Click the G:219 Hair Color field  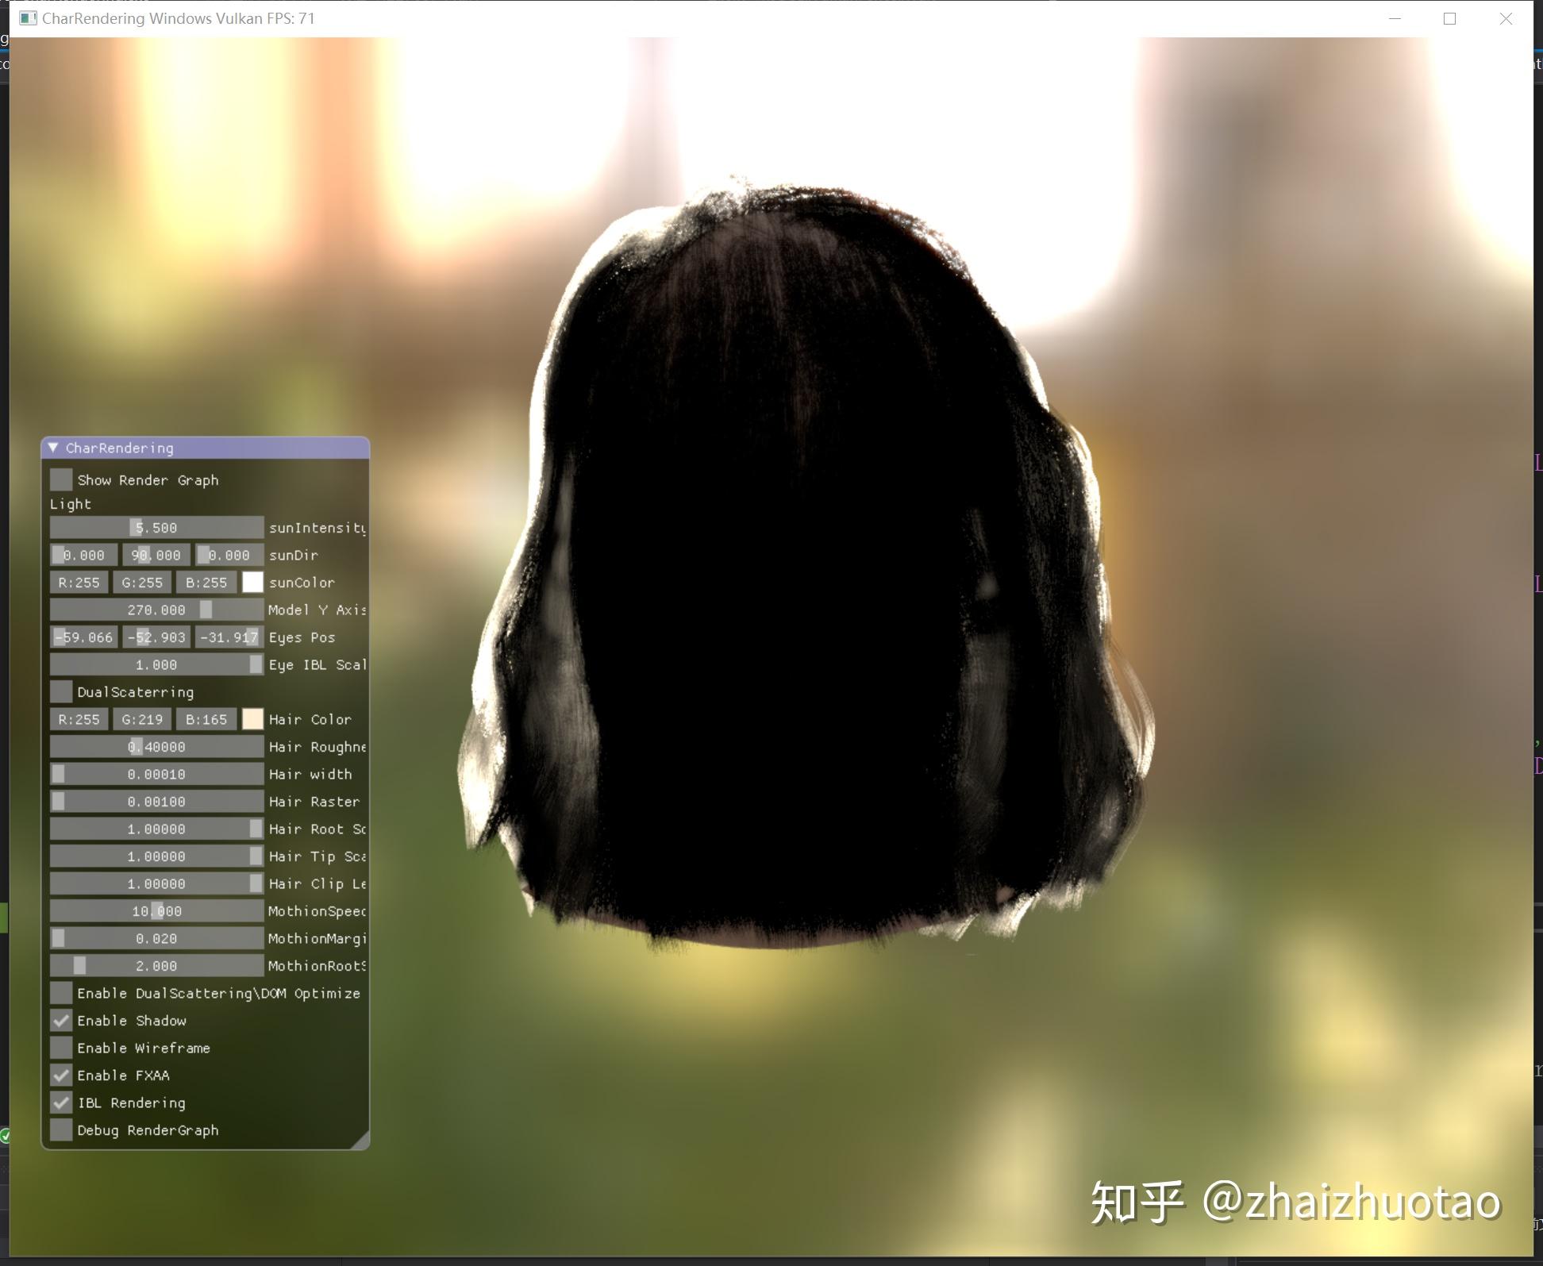coord(143,719)
